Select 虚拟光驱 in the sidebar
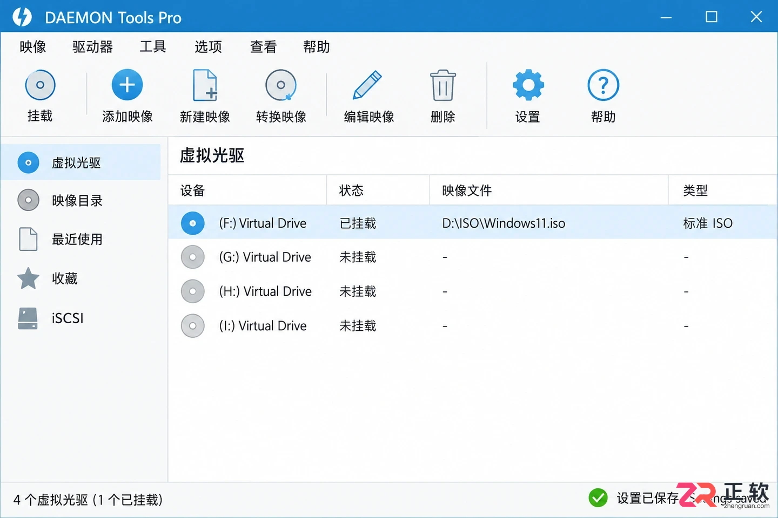Screen dimensions: 778x518 tap(81, 162)
